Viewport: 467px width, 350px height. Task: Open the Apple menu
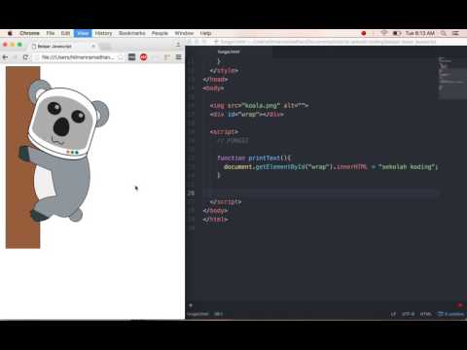tap(10, 33)
